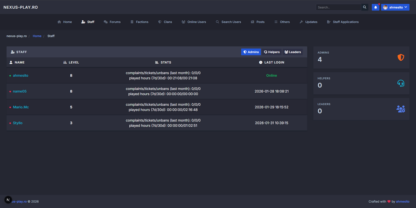Click the ADMINS count 4
Image resolution: width=416 pixels, height=208 pixels.
[319, 59]
